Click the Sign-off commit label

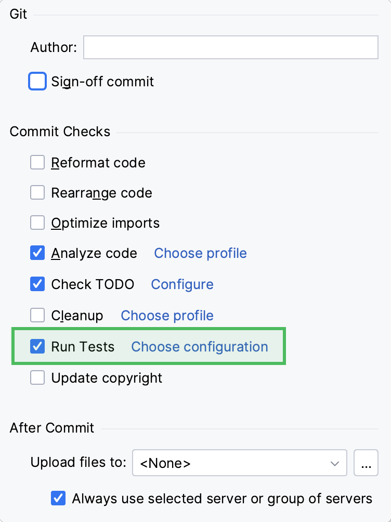click(102, 82)
